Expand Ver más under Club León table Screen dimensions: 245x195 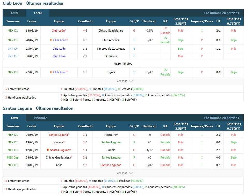coord(125,81)
